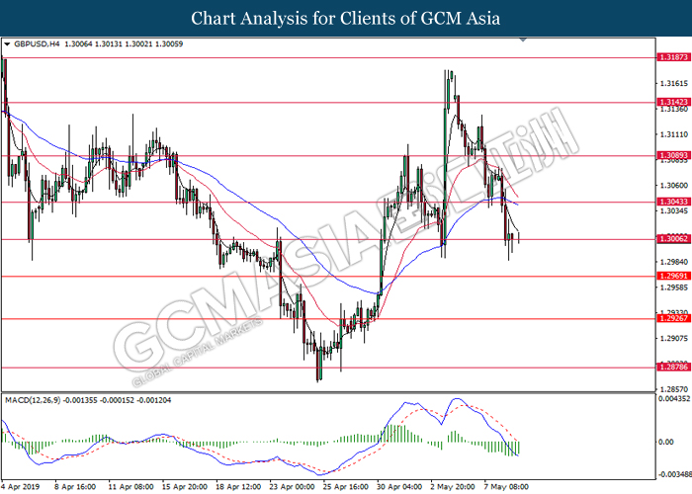Click the 30 Apr 04:00 time label

(x=399, y=487)
